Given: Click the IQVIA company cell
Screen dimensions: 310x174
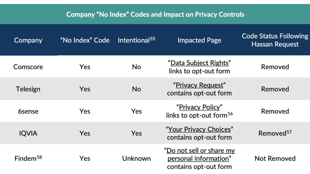Looking at the screenshot, I should click(x=28, y=134).
